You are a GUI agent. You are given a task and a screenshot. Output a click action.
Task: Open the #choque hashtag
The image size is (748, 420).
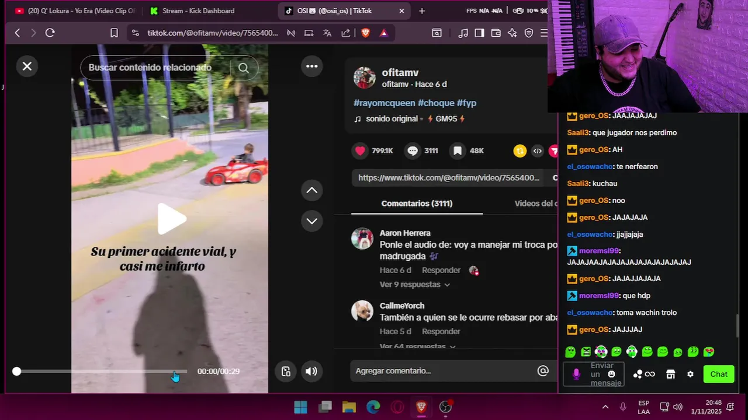coord(436,103)
